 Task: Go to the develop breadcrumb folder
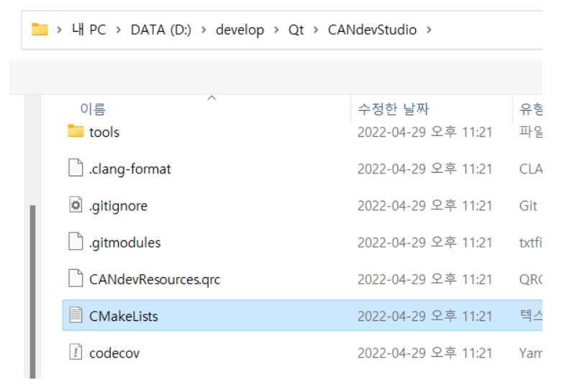[240, 30]
